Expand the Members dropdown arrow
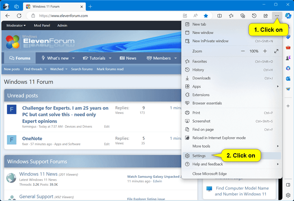The width and height of the screenshot is (294, 201). (176, 58)
